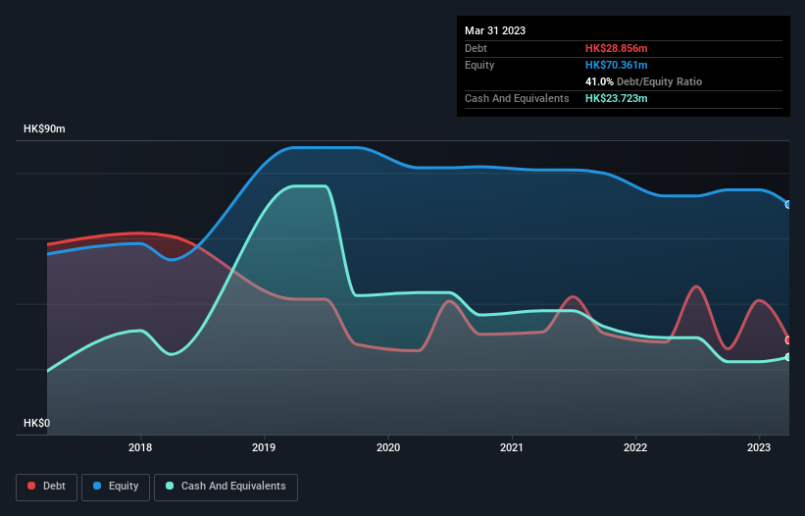Image resolution: width=805 pixels, height=516 pixels.
Task: Click the Mar 31 2023 tooltip date
Action: tap(495, 30)
